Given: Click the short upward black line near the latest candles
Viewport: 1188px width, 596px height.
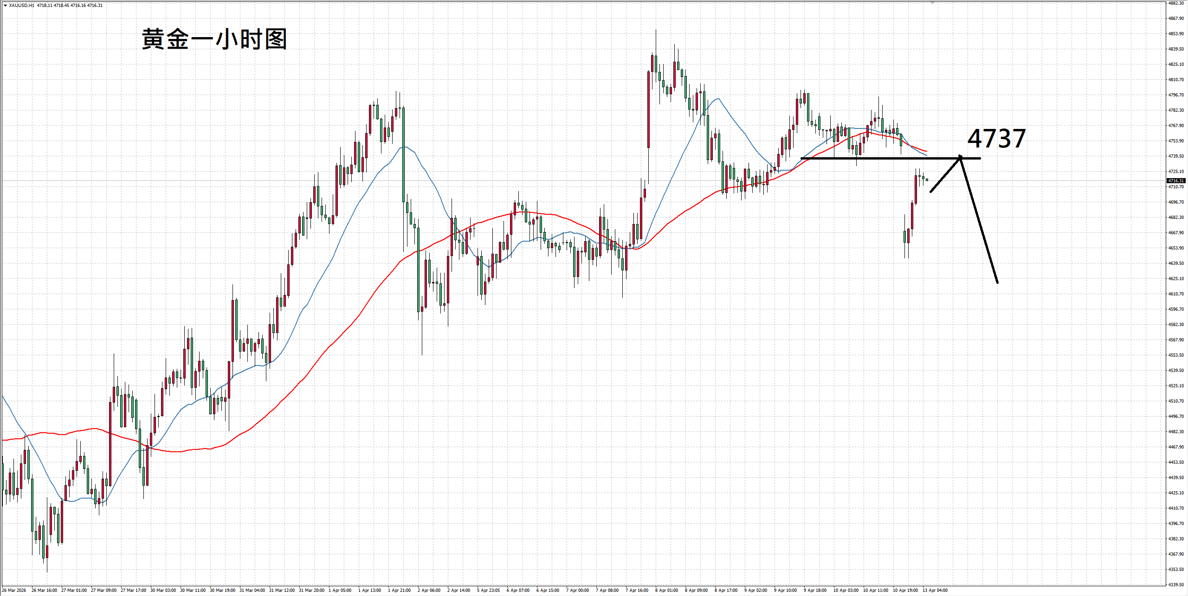Looking at the screenshot, I should point(945,175).
